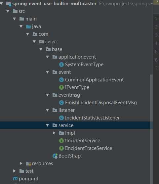
Task: Expand the impl package
Action: tap(54, 133)
